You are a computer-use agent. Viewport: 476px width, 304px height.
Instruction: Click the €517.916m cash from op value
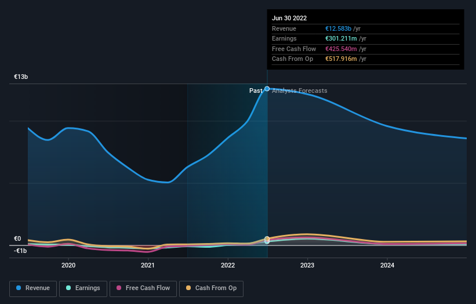click(341, 59)
